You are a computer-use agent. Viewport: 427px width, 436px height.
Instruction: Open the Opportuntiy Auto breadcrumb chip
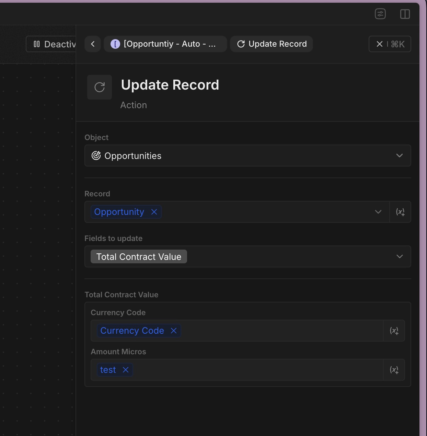pyautogui.click(x=165, y=44)
